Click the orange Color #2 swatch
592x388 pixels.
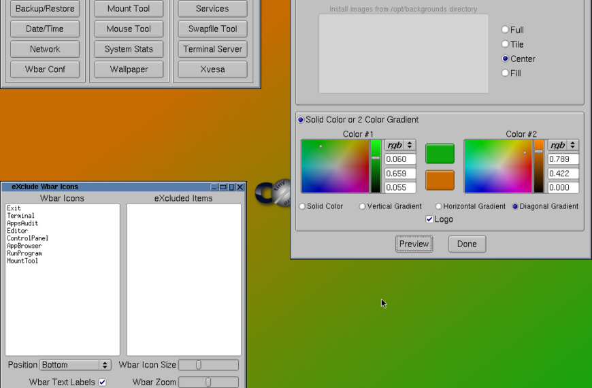[440, 180]
